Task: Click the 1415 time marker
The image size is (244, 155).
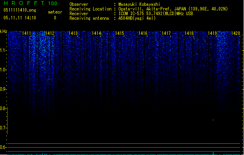Action: click(119, 33)
